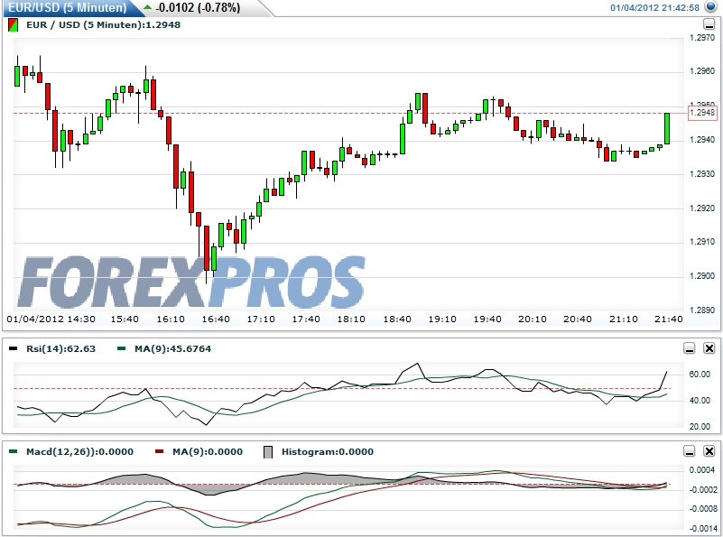Select the candlestick symbol beside EUR / USD legend

(x=13, y=26)
